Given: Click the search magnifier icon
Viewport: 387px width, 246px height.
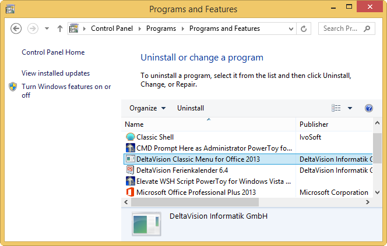Looking at the screenshot, I should [367, 28].
